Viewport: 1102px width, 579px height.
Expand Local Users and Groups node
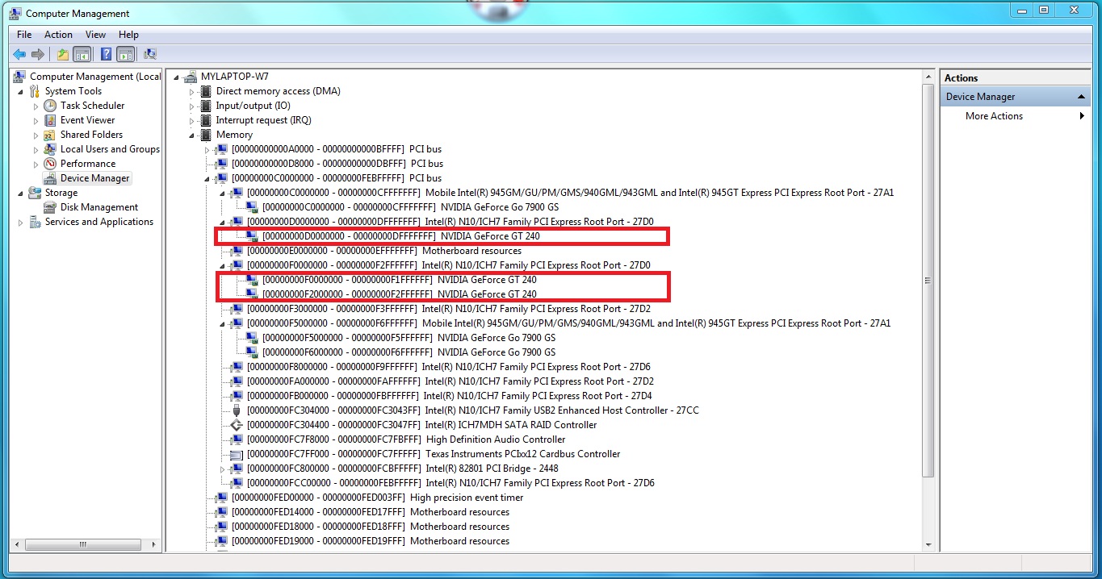point(36,149)
